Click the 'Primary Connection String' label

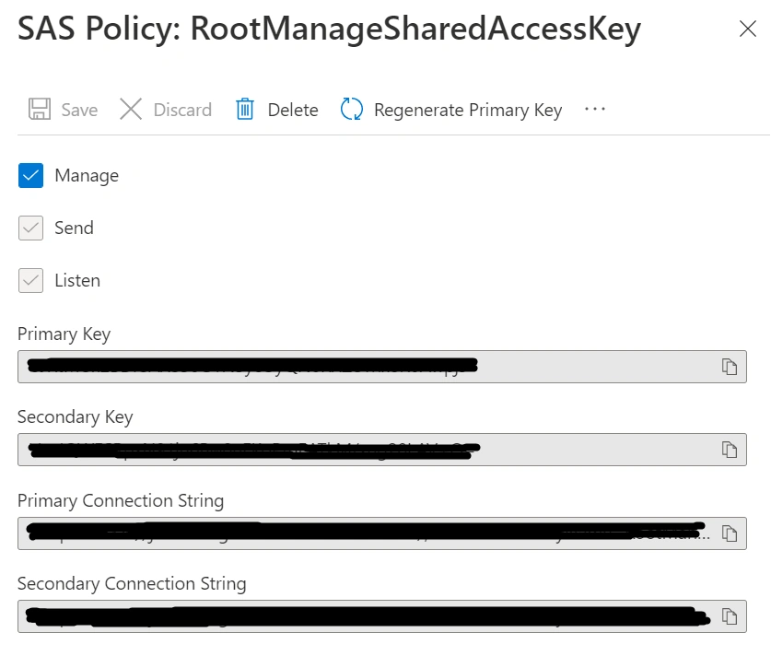[x=121, y=501]
